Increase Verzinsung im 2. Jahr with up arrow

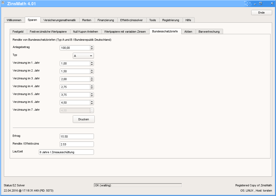point(92,70)
